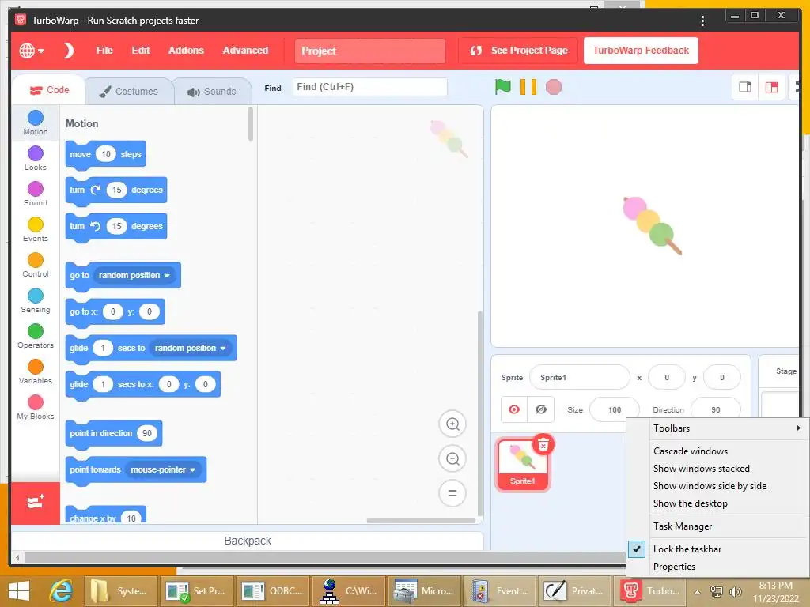Select the My Blocks category
The height and width of the screenshot is (607, 810).
tap(35, 407)
